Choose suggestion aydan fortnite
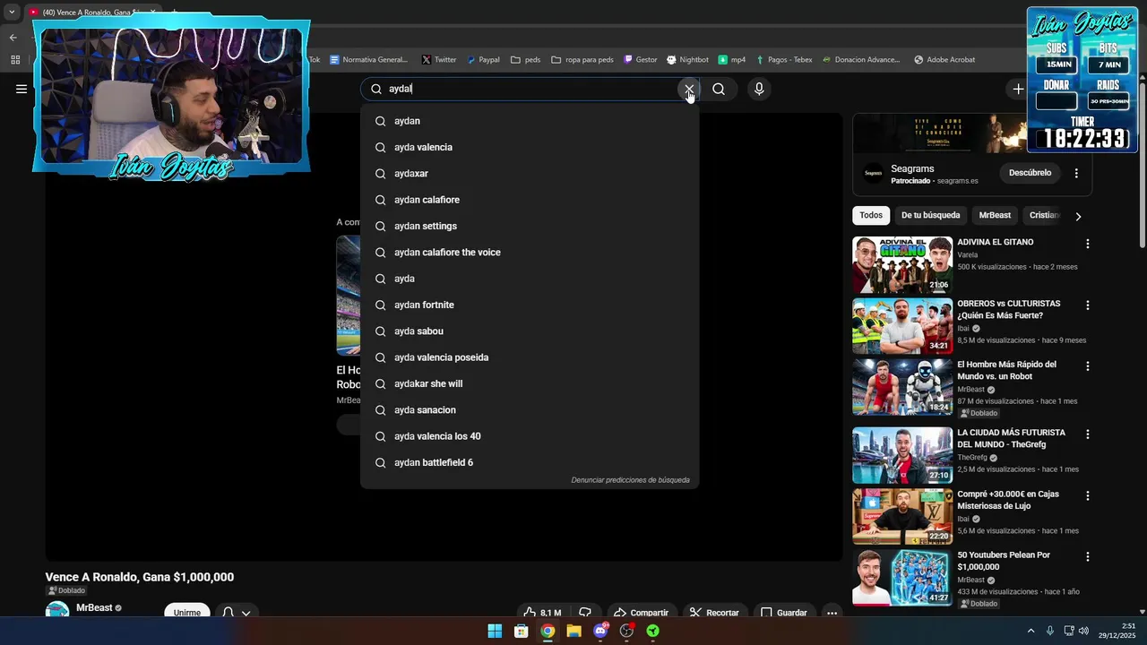This screenshot has height=645, width=1147. pos(529,305)
